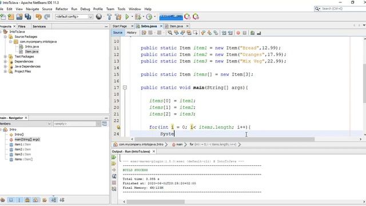Click the Debug Project toolbar icon
Screen dimensions: 366x206
pos(138,17)
